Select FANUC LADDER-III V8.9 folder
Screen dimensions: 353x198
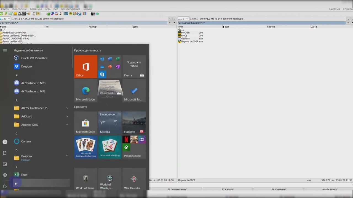14,39
